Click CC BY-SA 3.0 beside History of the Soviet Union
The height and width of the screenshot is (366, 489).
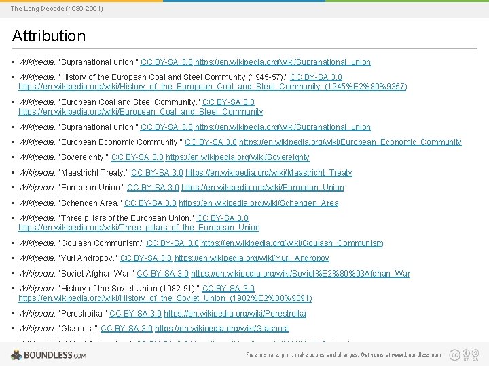coord(228,289)
